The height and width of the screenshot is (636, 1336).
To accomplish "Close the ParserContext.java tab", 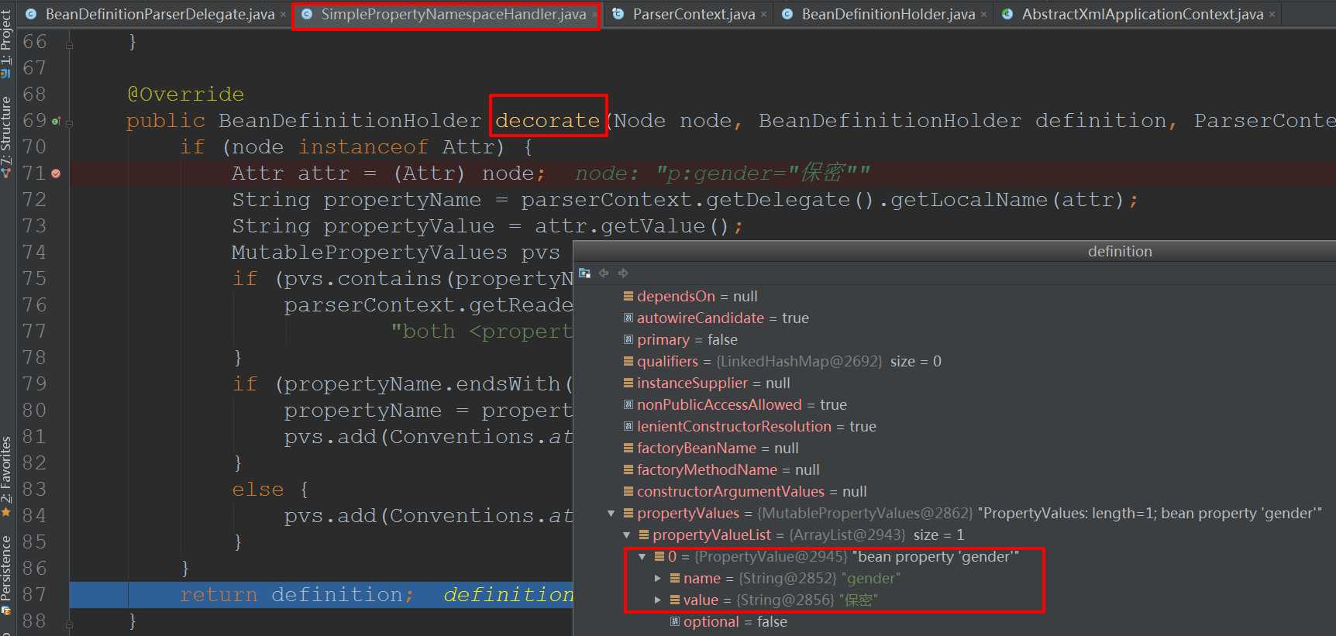I will coord(763,15).
